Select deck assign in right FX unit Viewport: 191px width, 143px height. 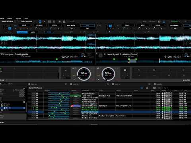(x=110, y=26)
